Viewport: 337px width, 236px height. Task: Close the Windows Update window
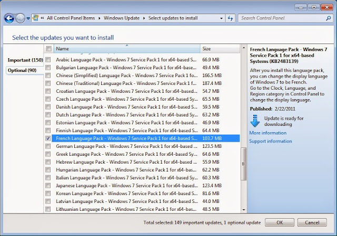[x=326, y=7]
